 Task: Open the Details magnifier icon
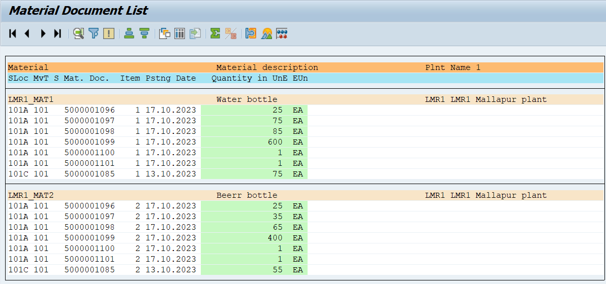(x=78, y=33)
